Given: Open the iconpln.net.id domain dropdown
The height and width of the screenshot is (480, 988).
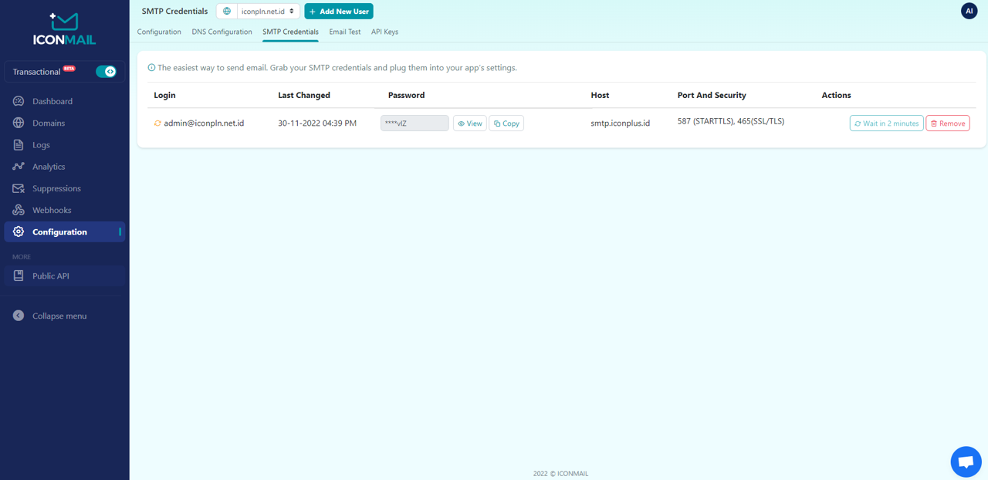Looking at the screenshot, I should point(267,12).
